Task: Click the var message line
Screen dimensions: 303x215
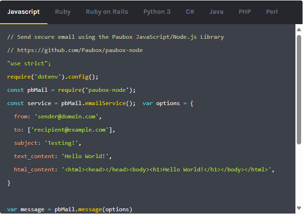Action: (70, 209)
